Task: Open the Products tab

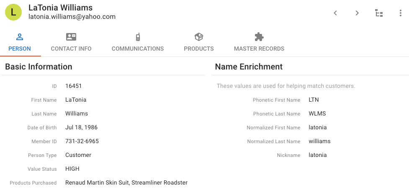Action: pos(199,49)
